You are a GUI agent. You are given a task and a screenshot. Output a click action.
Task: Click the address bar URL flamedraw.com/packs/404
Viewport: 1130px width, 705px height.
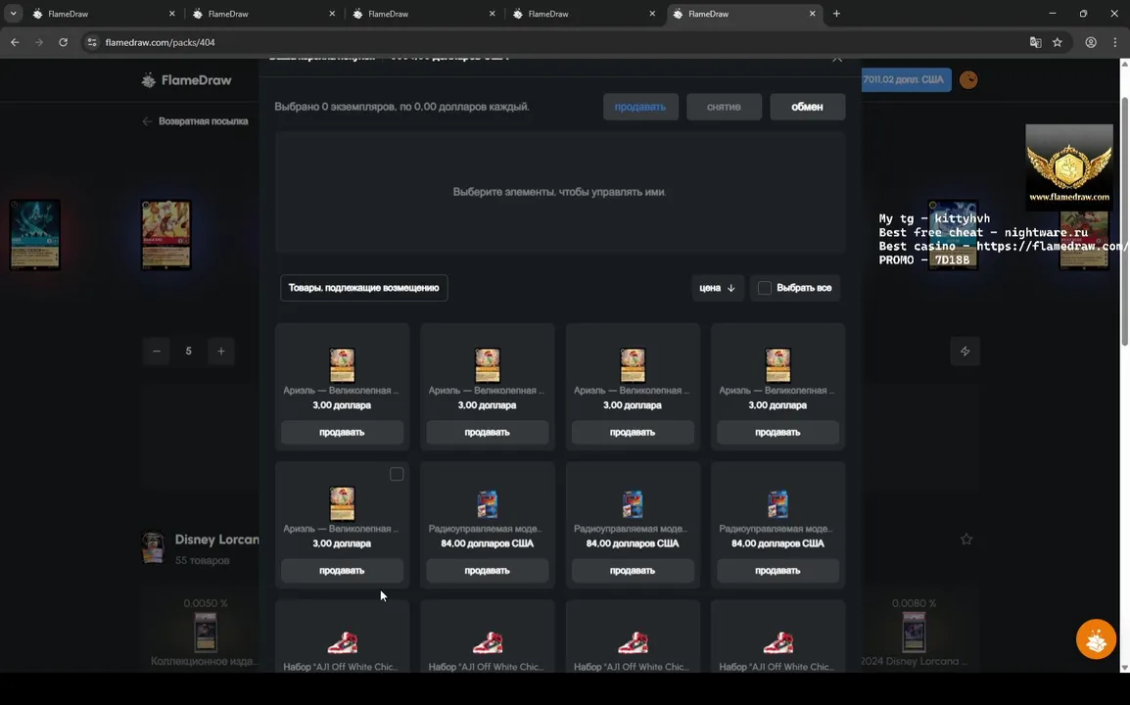(160, 42)
